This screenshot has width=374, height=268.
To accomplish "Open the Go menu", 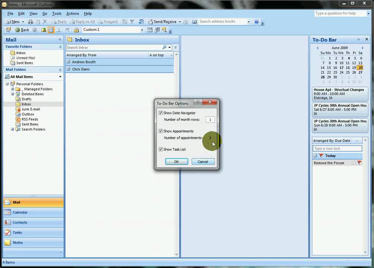I will click(x=45, y=14).
